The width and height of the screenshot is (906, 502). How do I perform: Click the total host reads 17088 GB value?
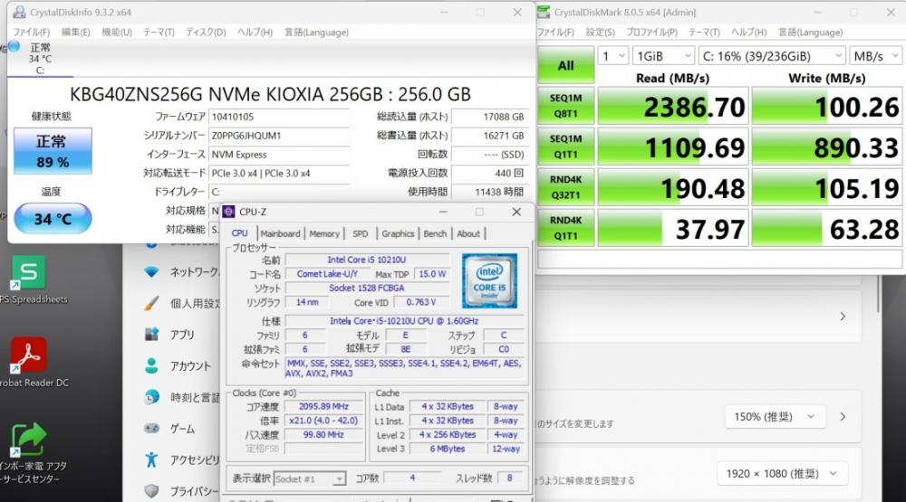pos(489,117)
